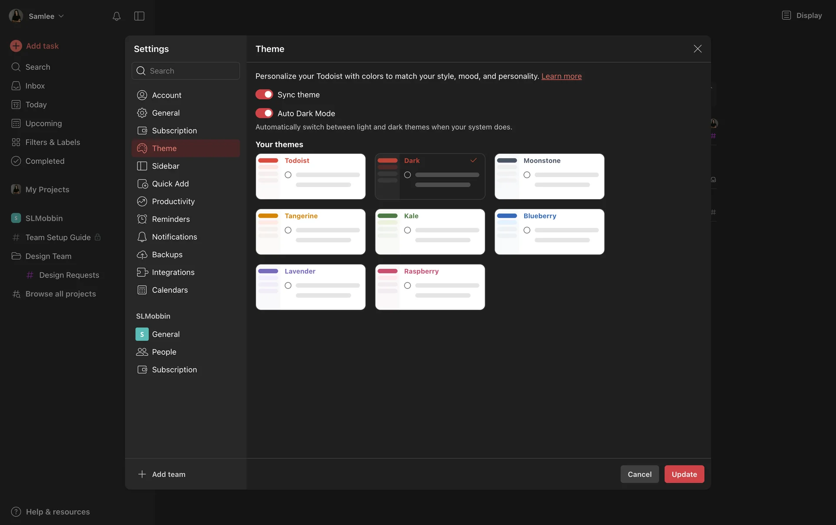Select the Moonstone theme option
Viewport: 836px width, 525px height.
(x=549, y=176)
